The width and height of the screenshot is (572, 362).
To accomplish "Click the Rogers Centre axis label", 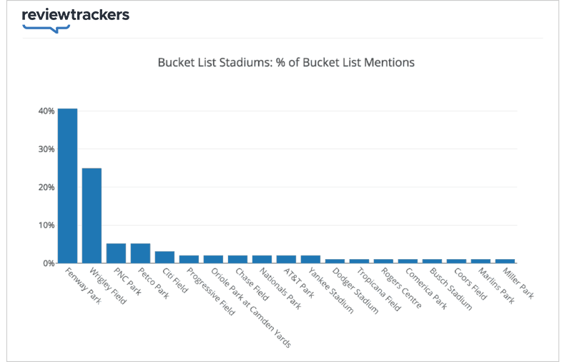I will [401, 288].
